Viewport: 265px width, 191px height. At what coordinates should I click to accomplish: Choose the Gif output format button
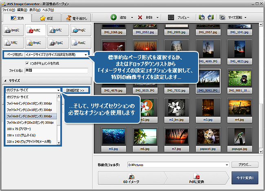click(x=57, y=30)
